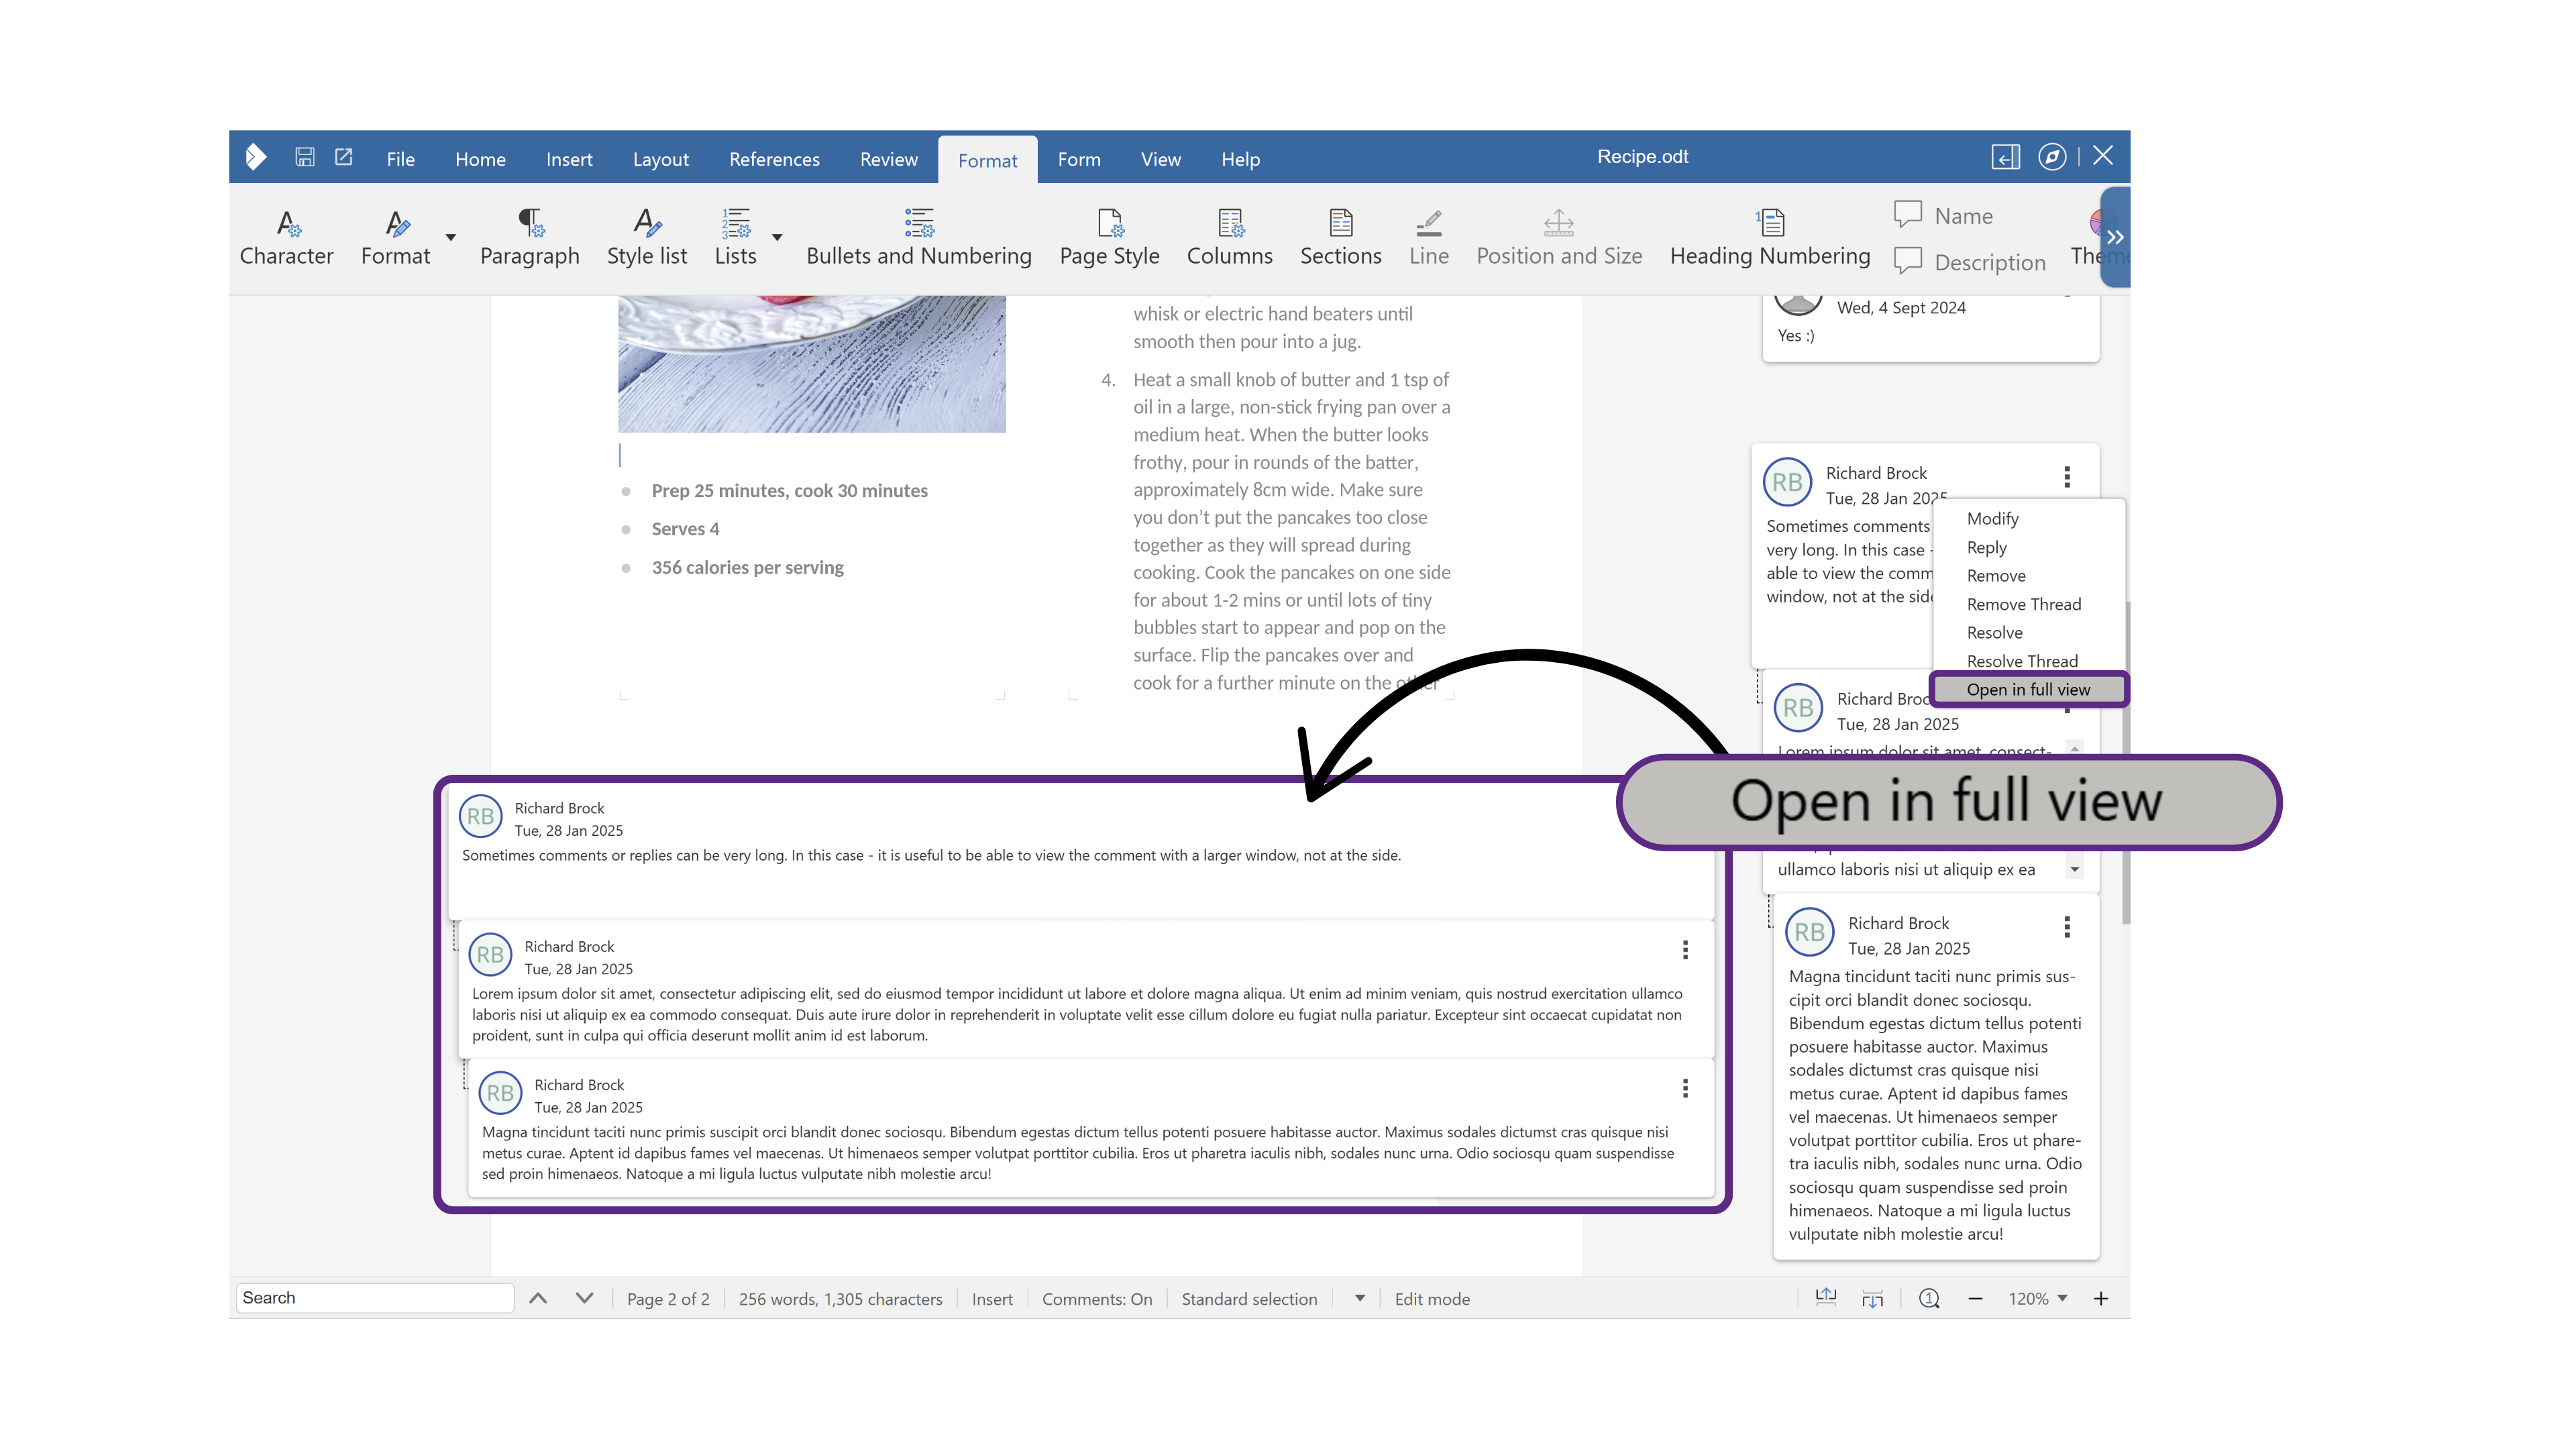Choose Open in full view menu entry

[2028, 689]
